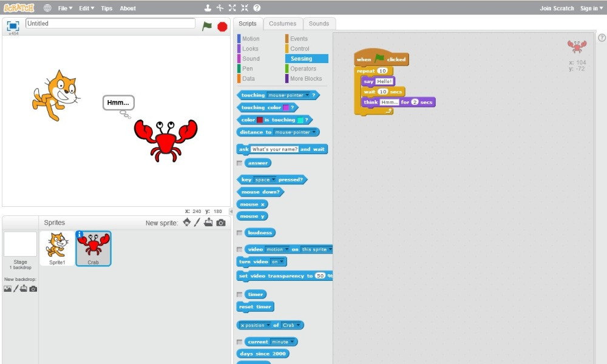Choose new sprite from library
This screenshot has width=607, height=364.
(x=187, y=222)
